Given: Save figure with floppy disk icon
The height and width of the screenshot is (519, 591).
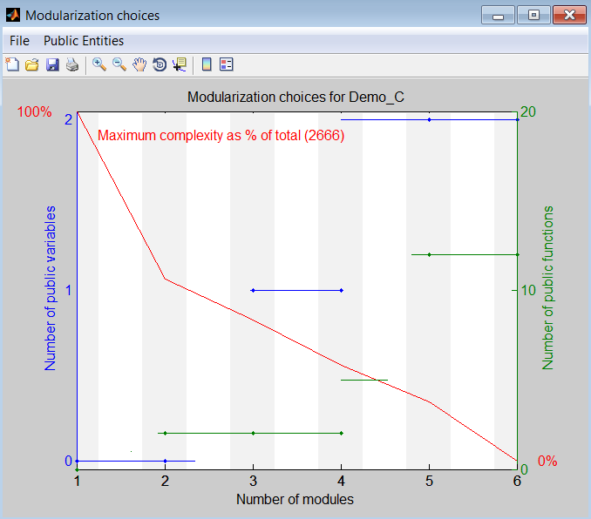Looking at the screenshot, I should (52, 64).
